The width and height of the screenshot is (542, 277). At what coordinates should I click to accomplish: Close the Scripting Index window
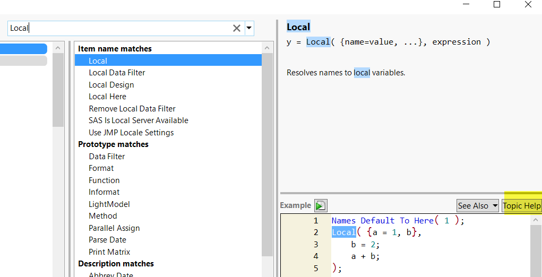tap(528, 5)
